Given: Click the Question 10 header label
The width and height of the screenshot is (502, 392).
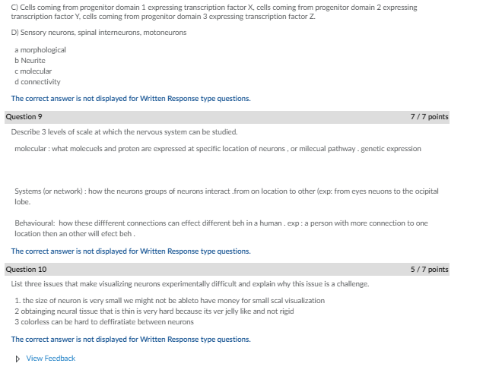Looking at the screenshot, I should (x=26, y=269).
